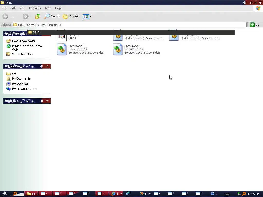The image size is (263, 197).
Task: Click the Go button
Action: click(x=255, y=25)
